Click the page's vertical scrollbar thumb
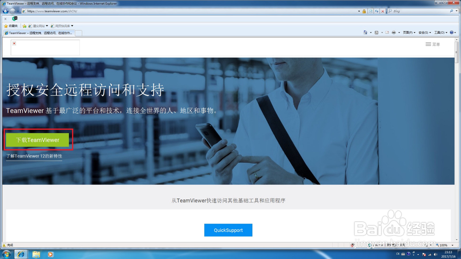The image size is (461, 259). click(456, 52)
